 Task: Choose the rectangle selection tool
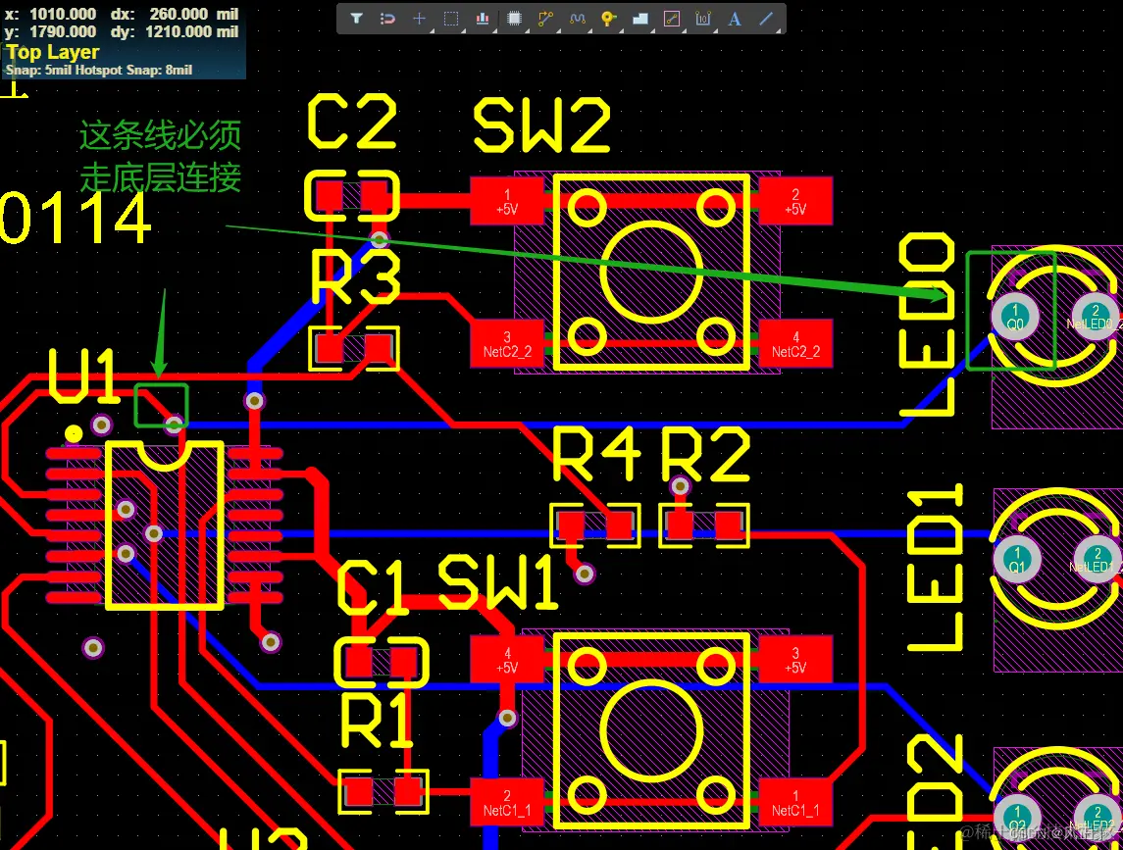click(x=451, y=19)
